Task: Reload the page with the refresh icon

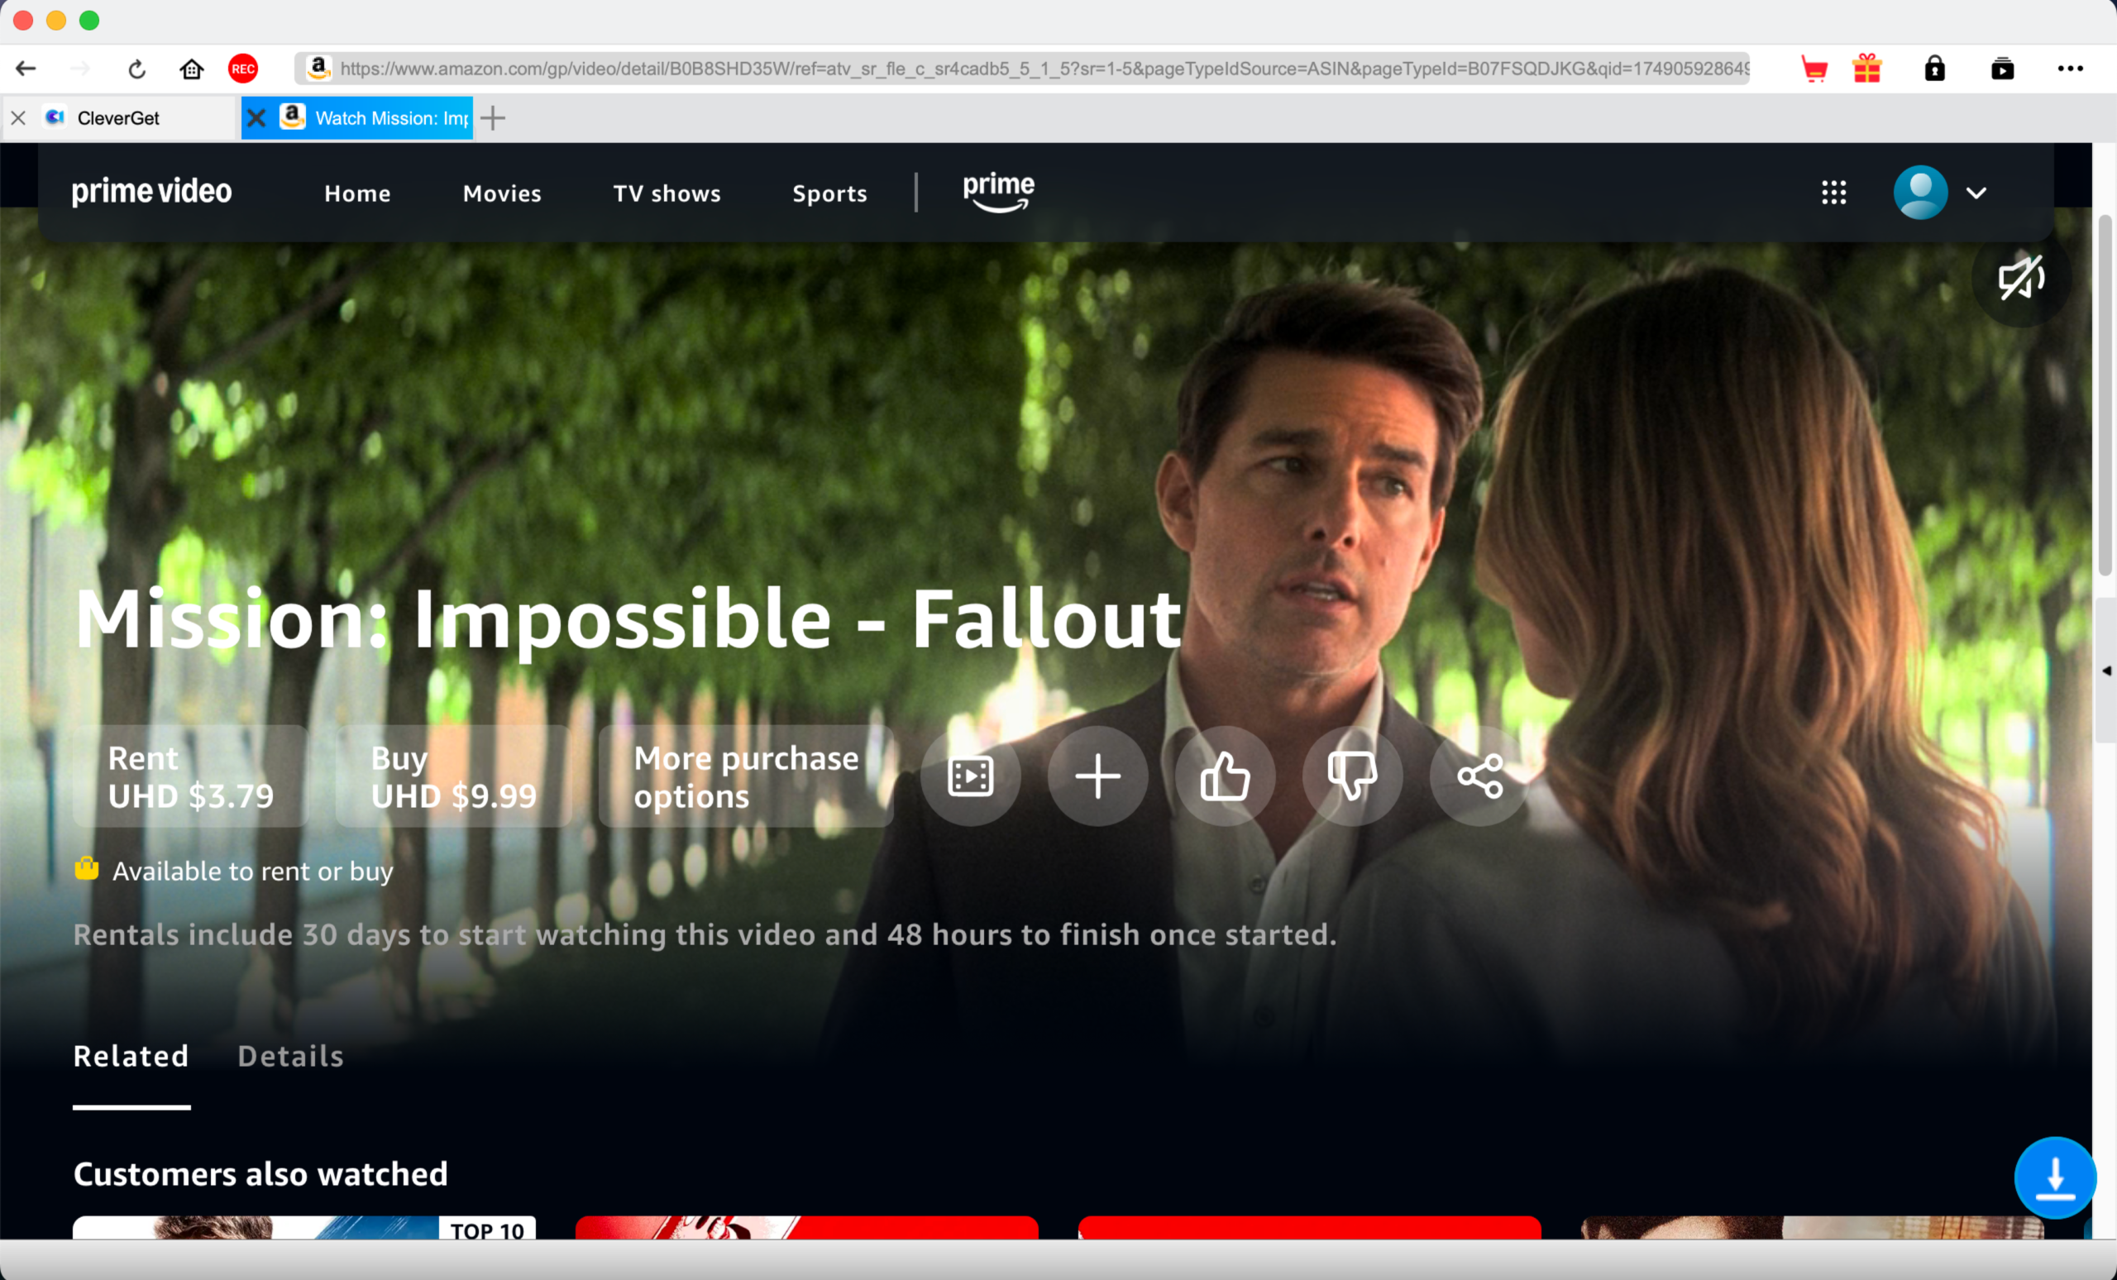Action: (136, 69)
